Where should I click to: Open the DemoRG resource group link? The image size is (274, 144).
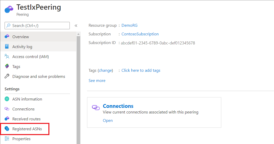pos(129,25)
